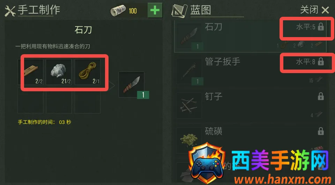
Task: Click the 水平:8 level label
Action: point(305,62)
